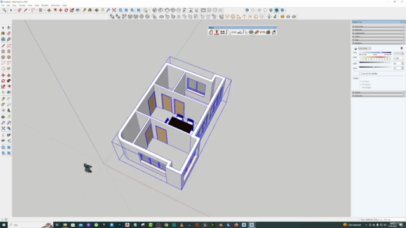Click the brown house icon in floating toolbar
The image size is (406, 228).
pos(268,32)
